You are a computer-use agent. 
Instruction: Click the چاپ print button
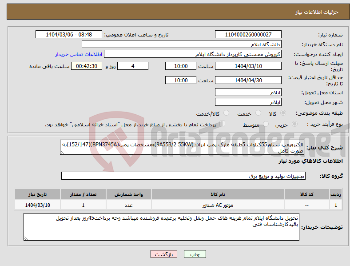(195, 254)
